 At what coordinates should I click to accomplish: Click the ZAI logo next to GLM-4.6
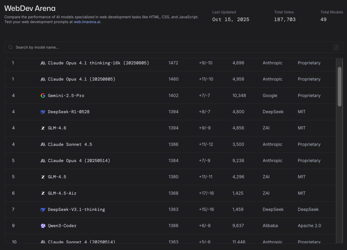[x=43, y=128]
